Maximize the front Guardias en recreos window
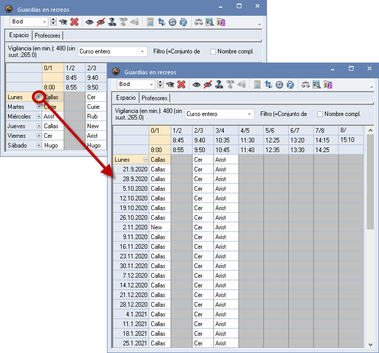The width and height of the screenshot is (379, 353). click(351, 69)
